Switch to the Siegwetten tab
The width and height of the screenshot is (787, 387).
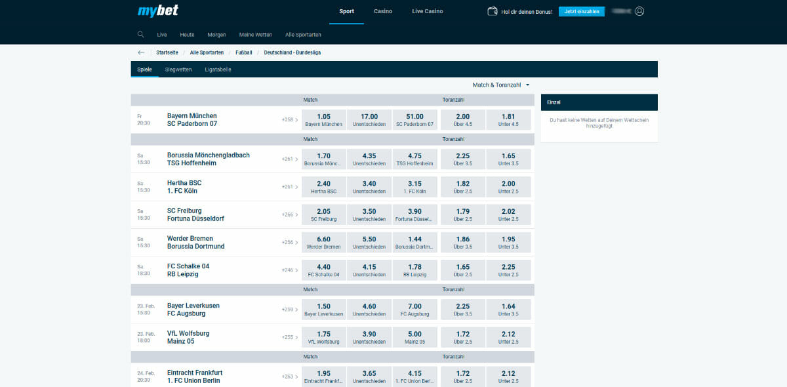tap(178, 70)
